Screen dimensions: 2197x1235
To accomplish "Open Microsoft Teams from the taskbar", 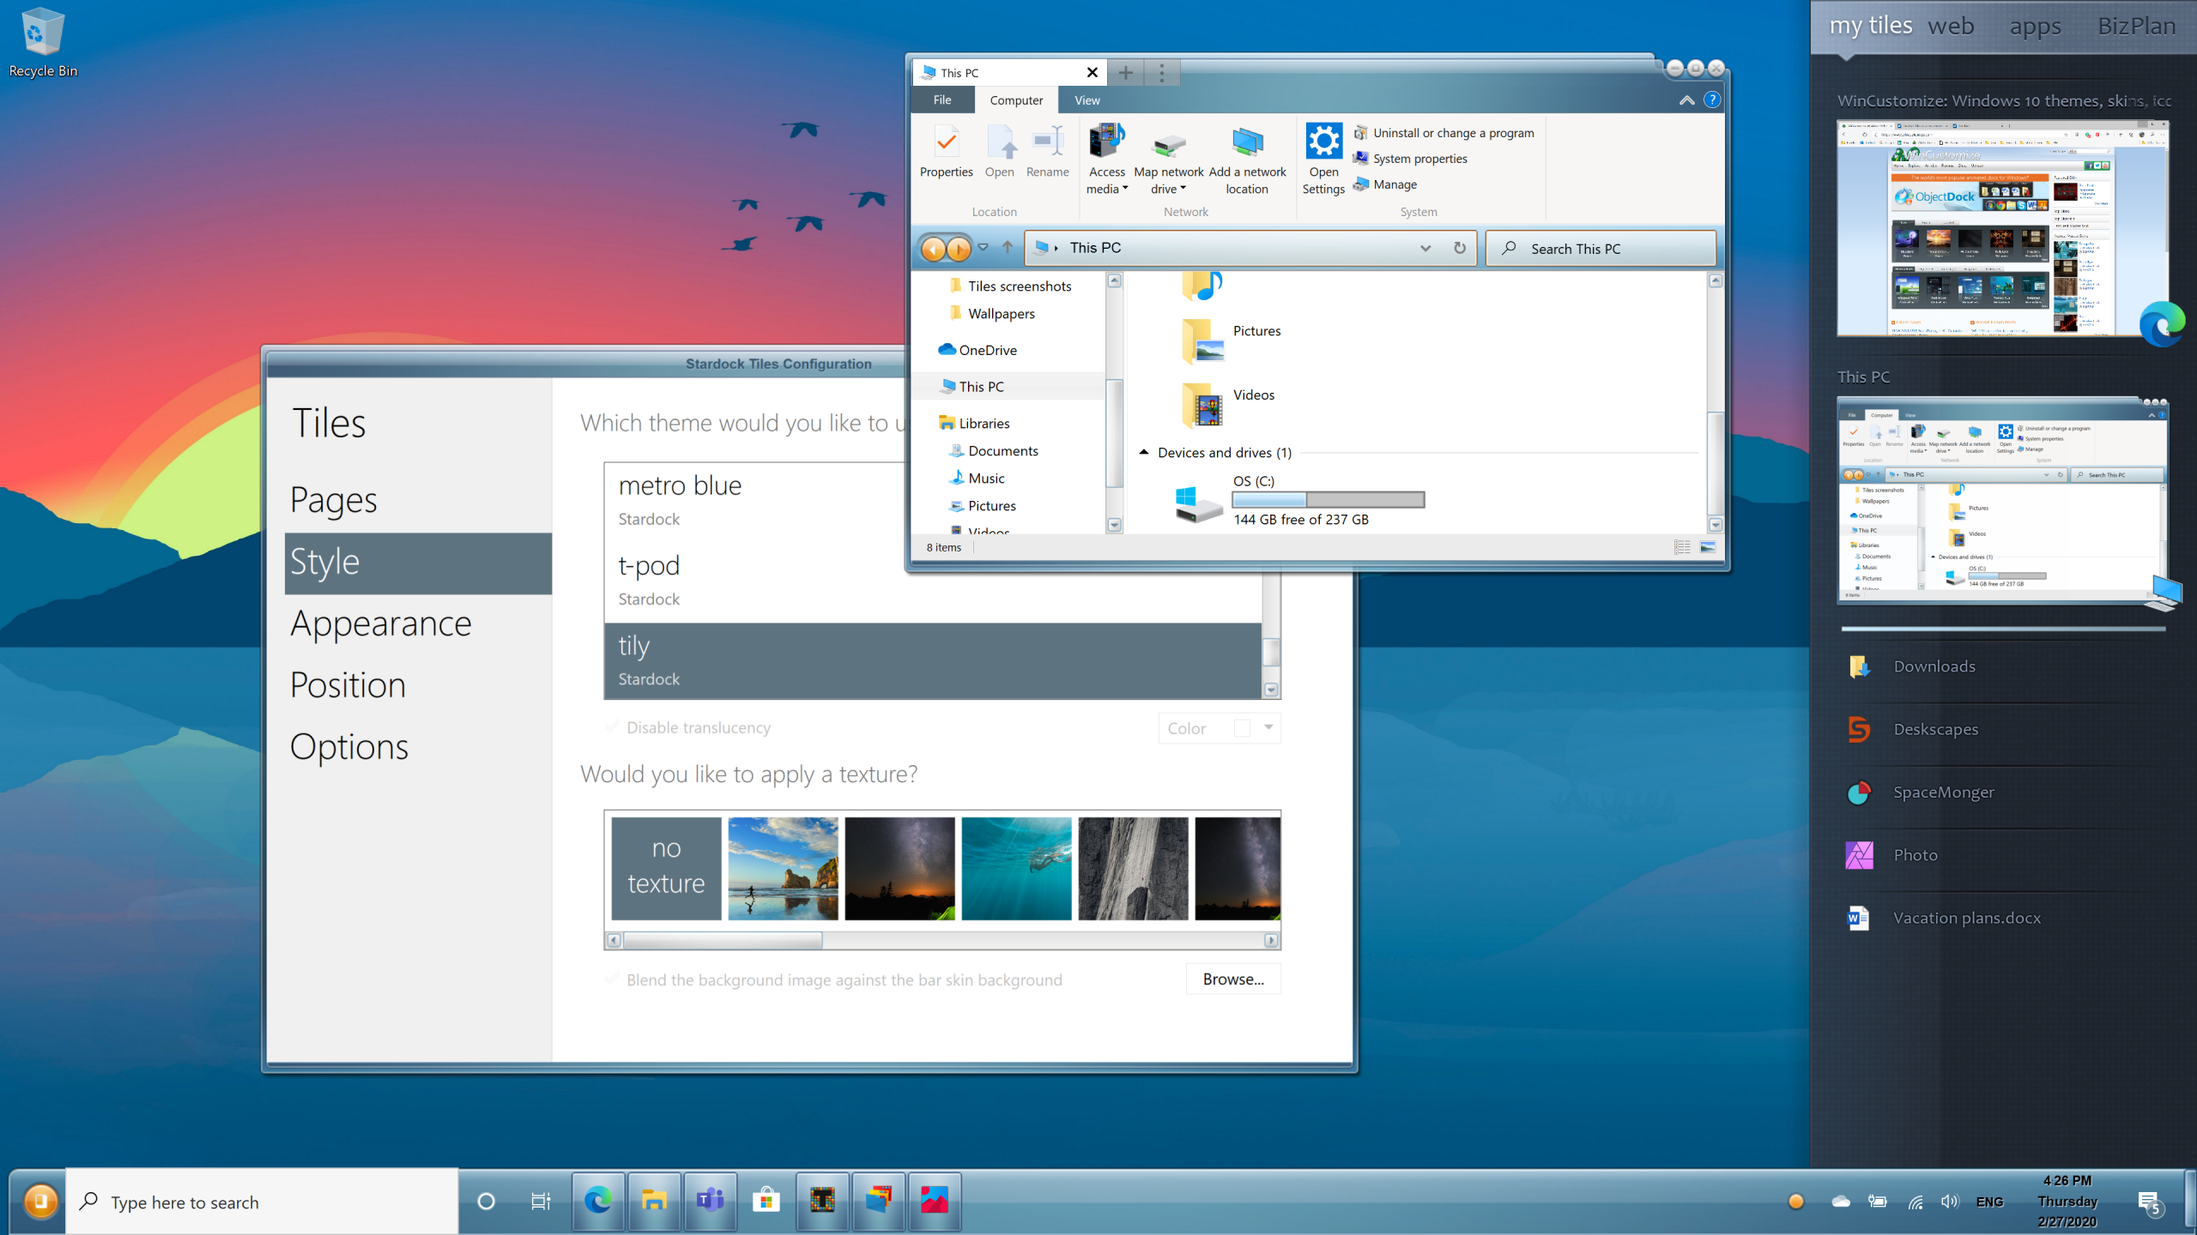I will (x=710, y=1201).
